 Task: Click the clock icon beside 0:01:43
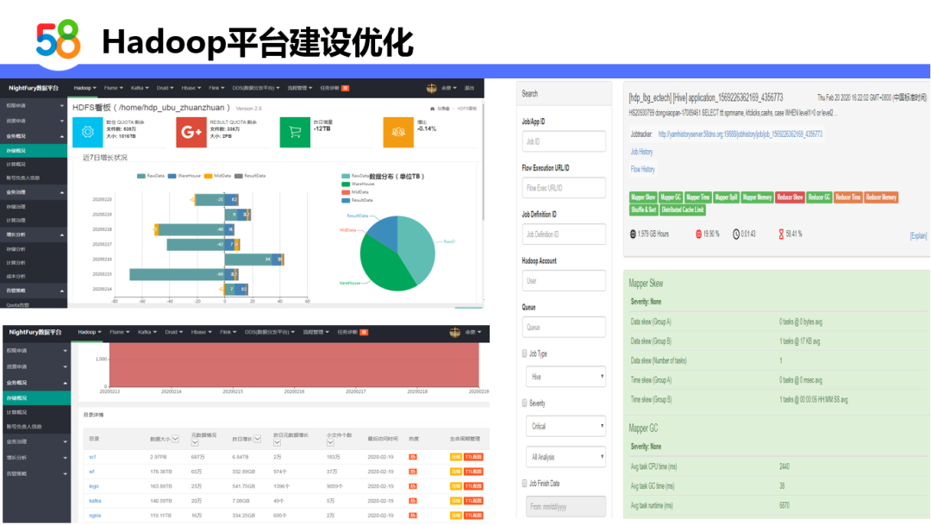736,234
